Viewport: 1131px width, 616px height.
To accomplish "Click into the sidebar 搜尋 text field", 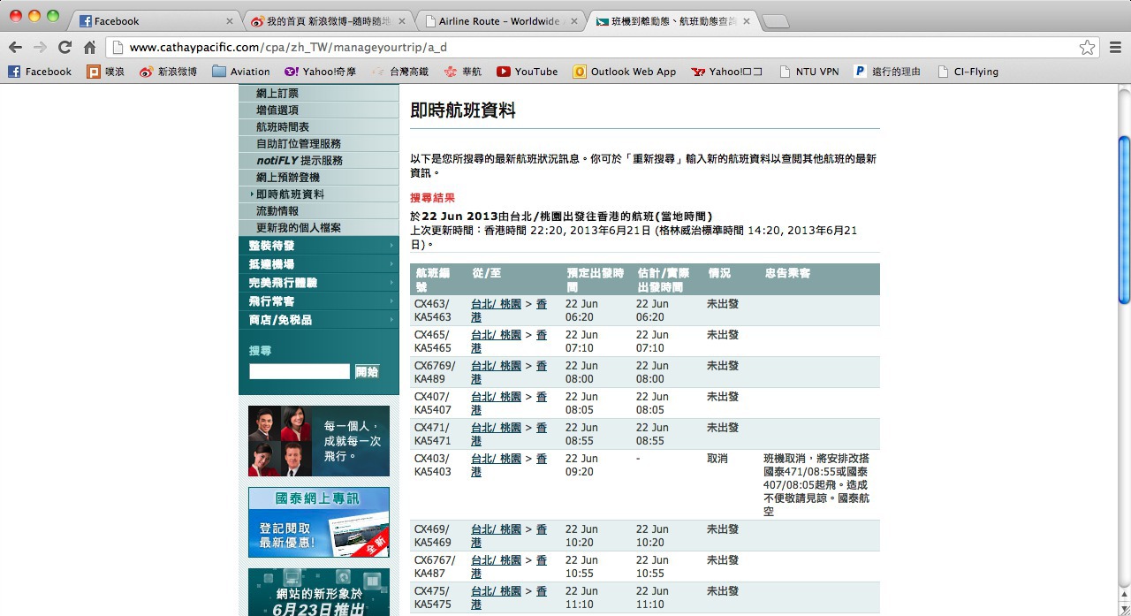I will (300, 372).
